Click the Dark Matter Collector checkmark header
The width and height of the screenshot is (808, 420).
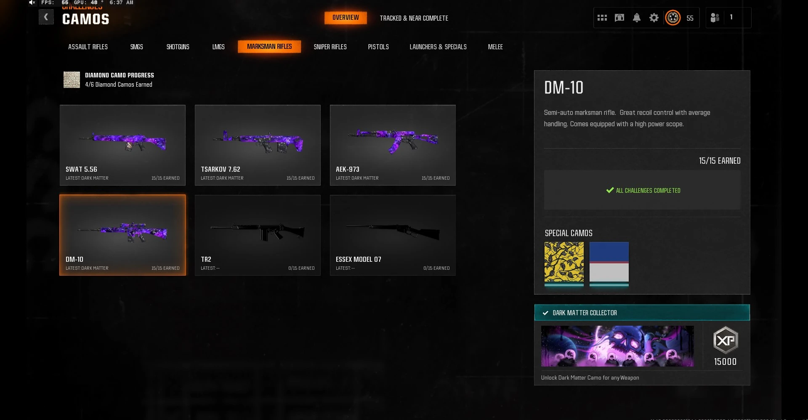642,313
